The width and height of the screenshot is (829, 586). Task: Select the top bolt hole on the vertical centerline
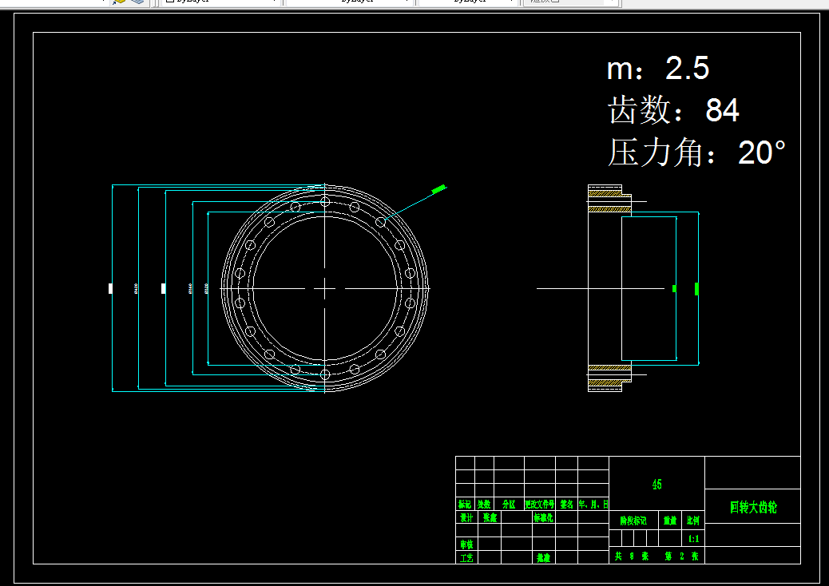325,202
